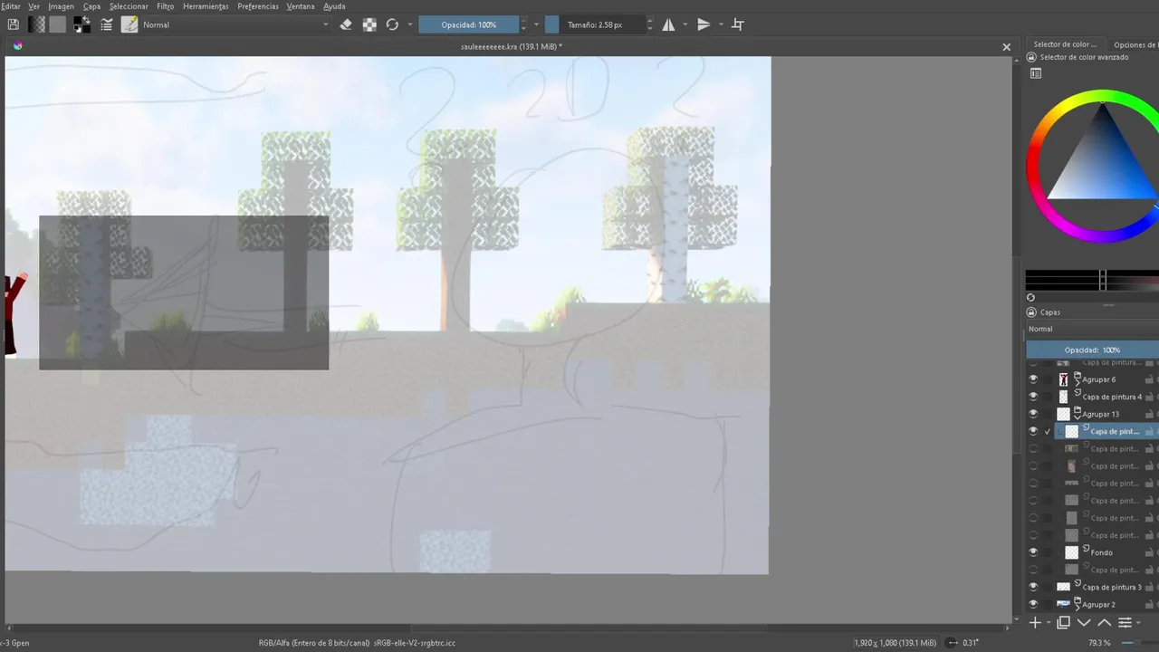Screen dimensions: 1159x652
Task: Move layer down with down-chevron icon
Action: click(1084, 623)
